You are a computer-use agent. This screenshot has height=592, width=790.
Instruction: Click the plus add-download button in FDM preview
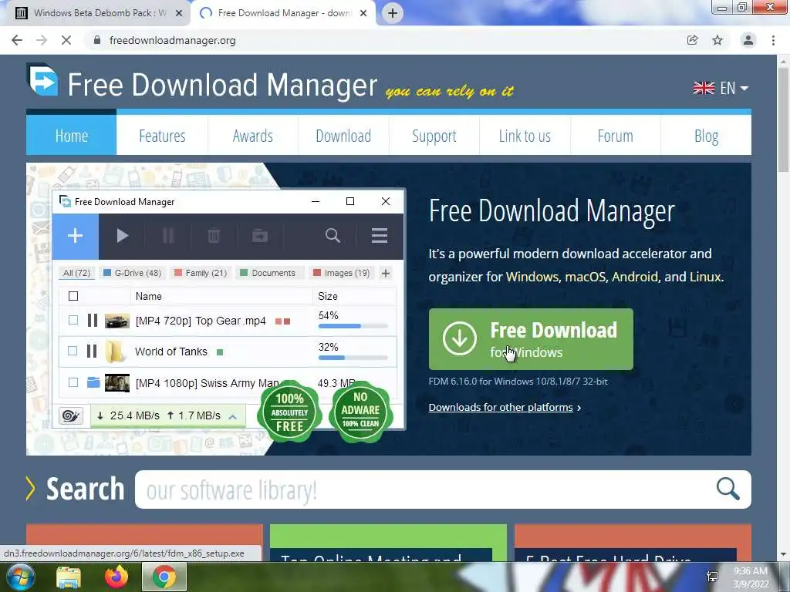[x=75, y=236]
